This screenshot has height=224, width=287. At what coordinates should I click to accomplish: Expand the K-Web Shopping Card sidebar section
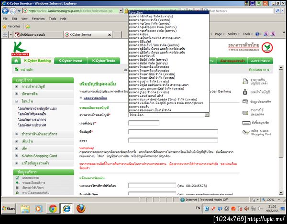[16, 156]
